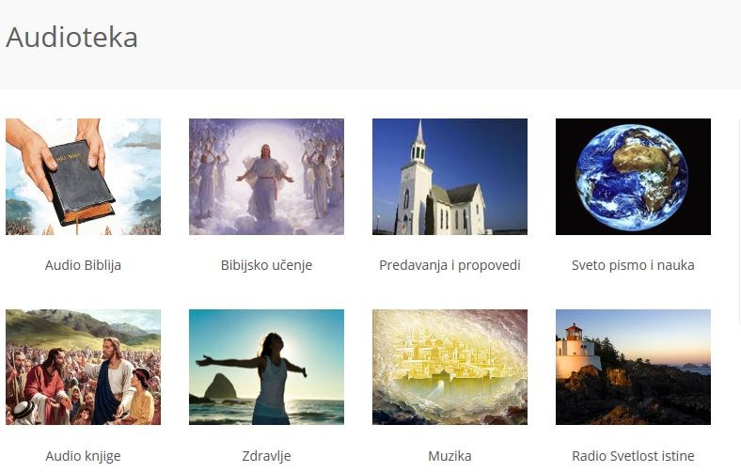Click the woman with outstretched arms image
Viewport: 741px width, 472px height.
[266, 367]
